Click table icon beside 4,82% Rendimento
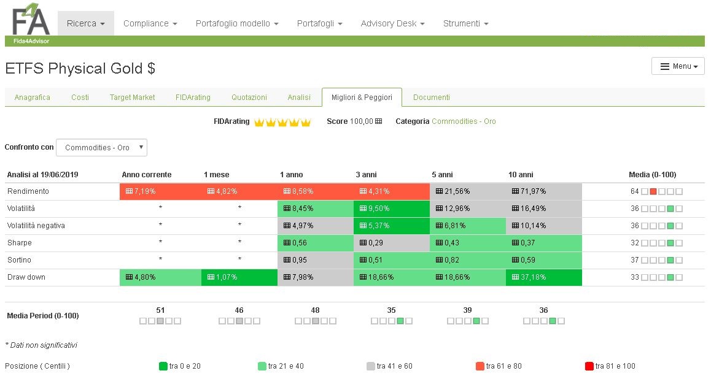The image size is (711, 376). tap(211, 191)
